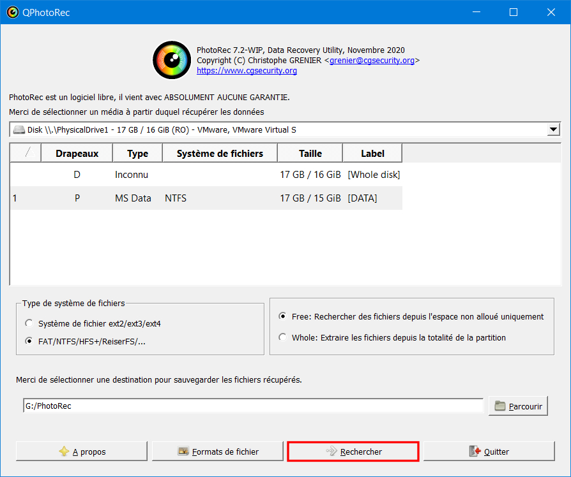Click the disk drive icon in media selector

(x=19, y=130)
